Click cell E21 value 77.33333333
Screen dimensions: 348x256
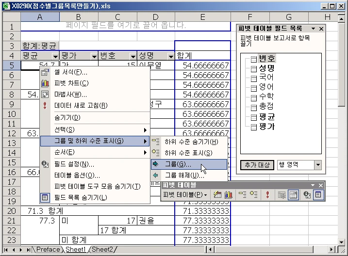click(x=202, y=221)
